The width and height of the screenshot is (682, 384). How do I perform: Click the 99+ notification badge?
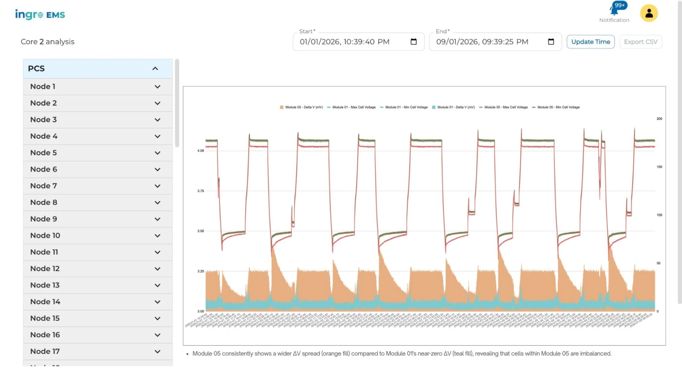[x=620, y=5]
